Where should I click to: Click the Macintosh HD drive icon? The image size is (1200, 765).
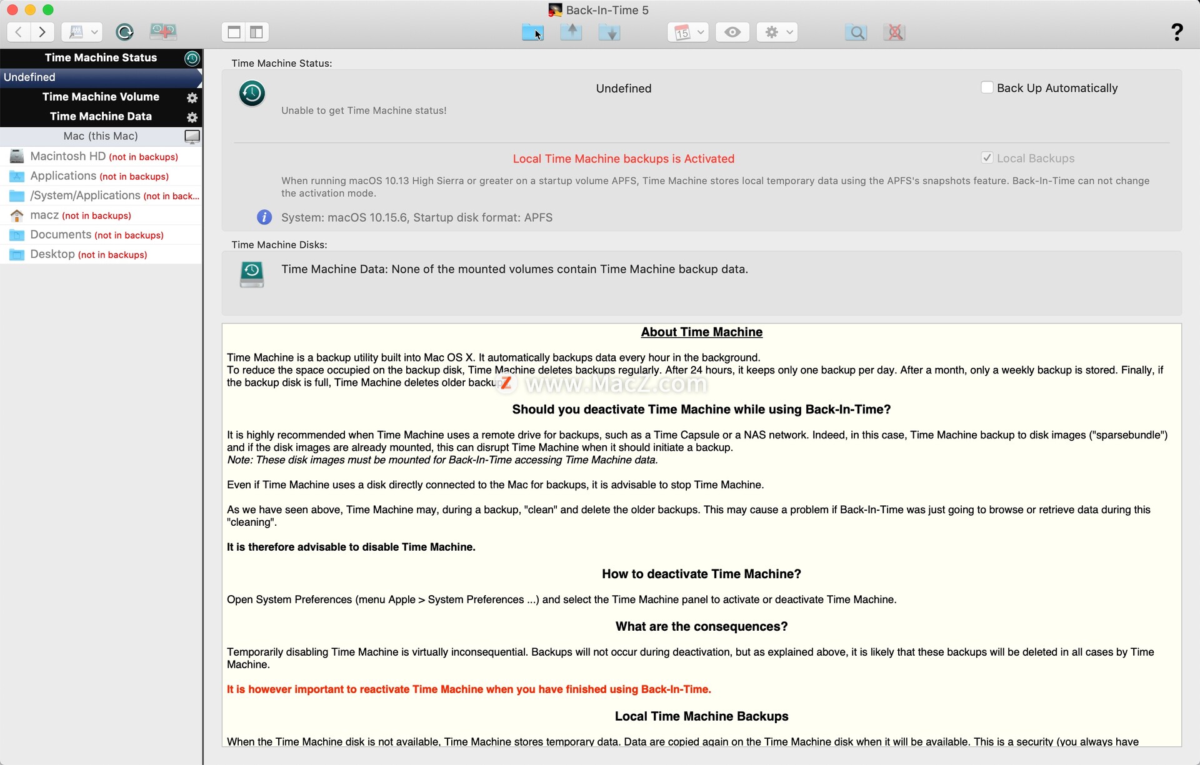point(17,156)
